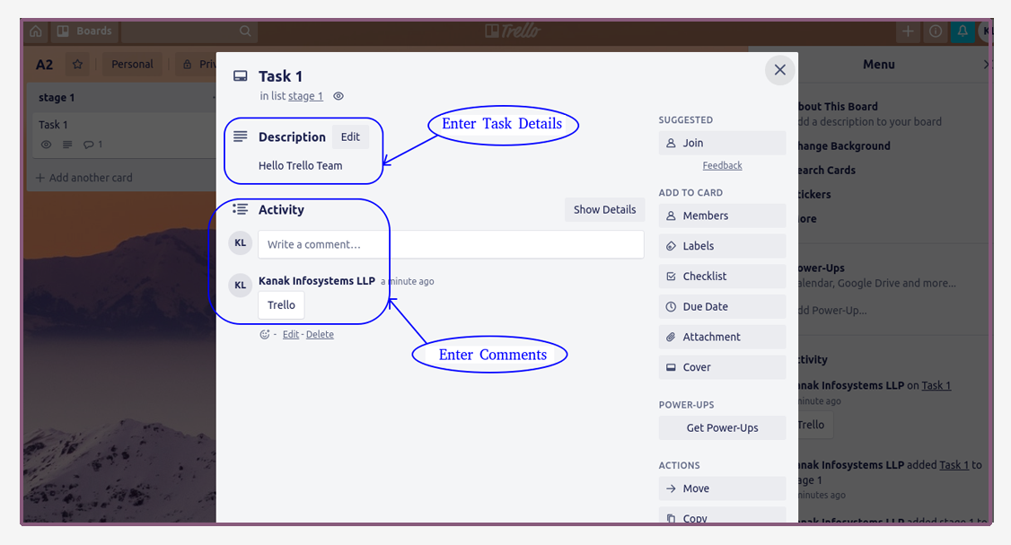Image resolution: width=1011 pixels, height=545 pixels.
Task: Join the card
Action: tap(722, 143)
